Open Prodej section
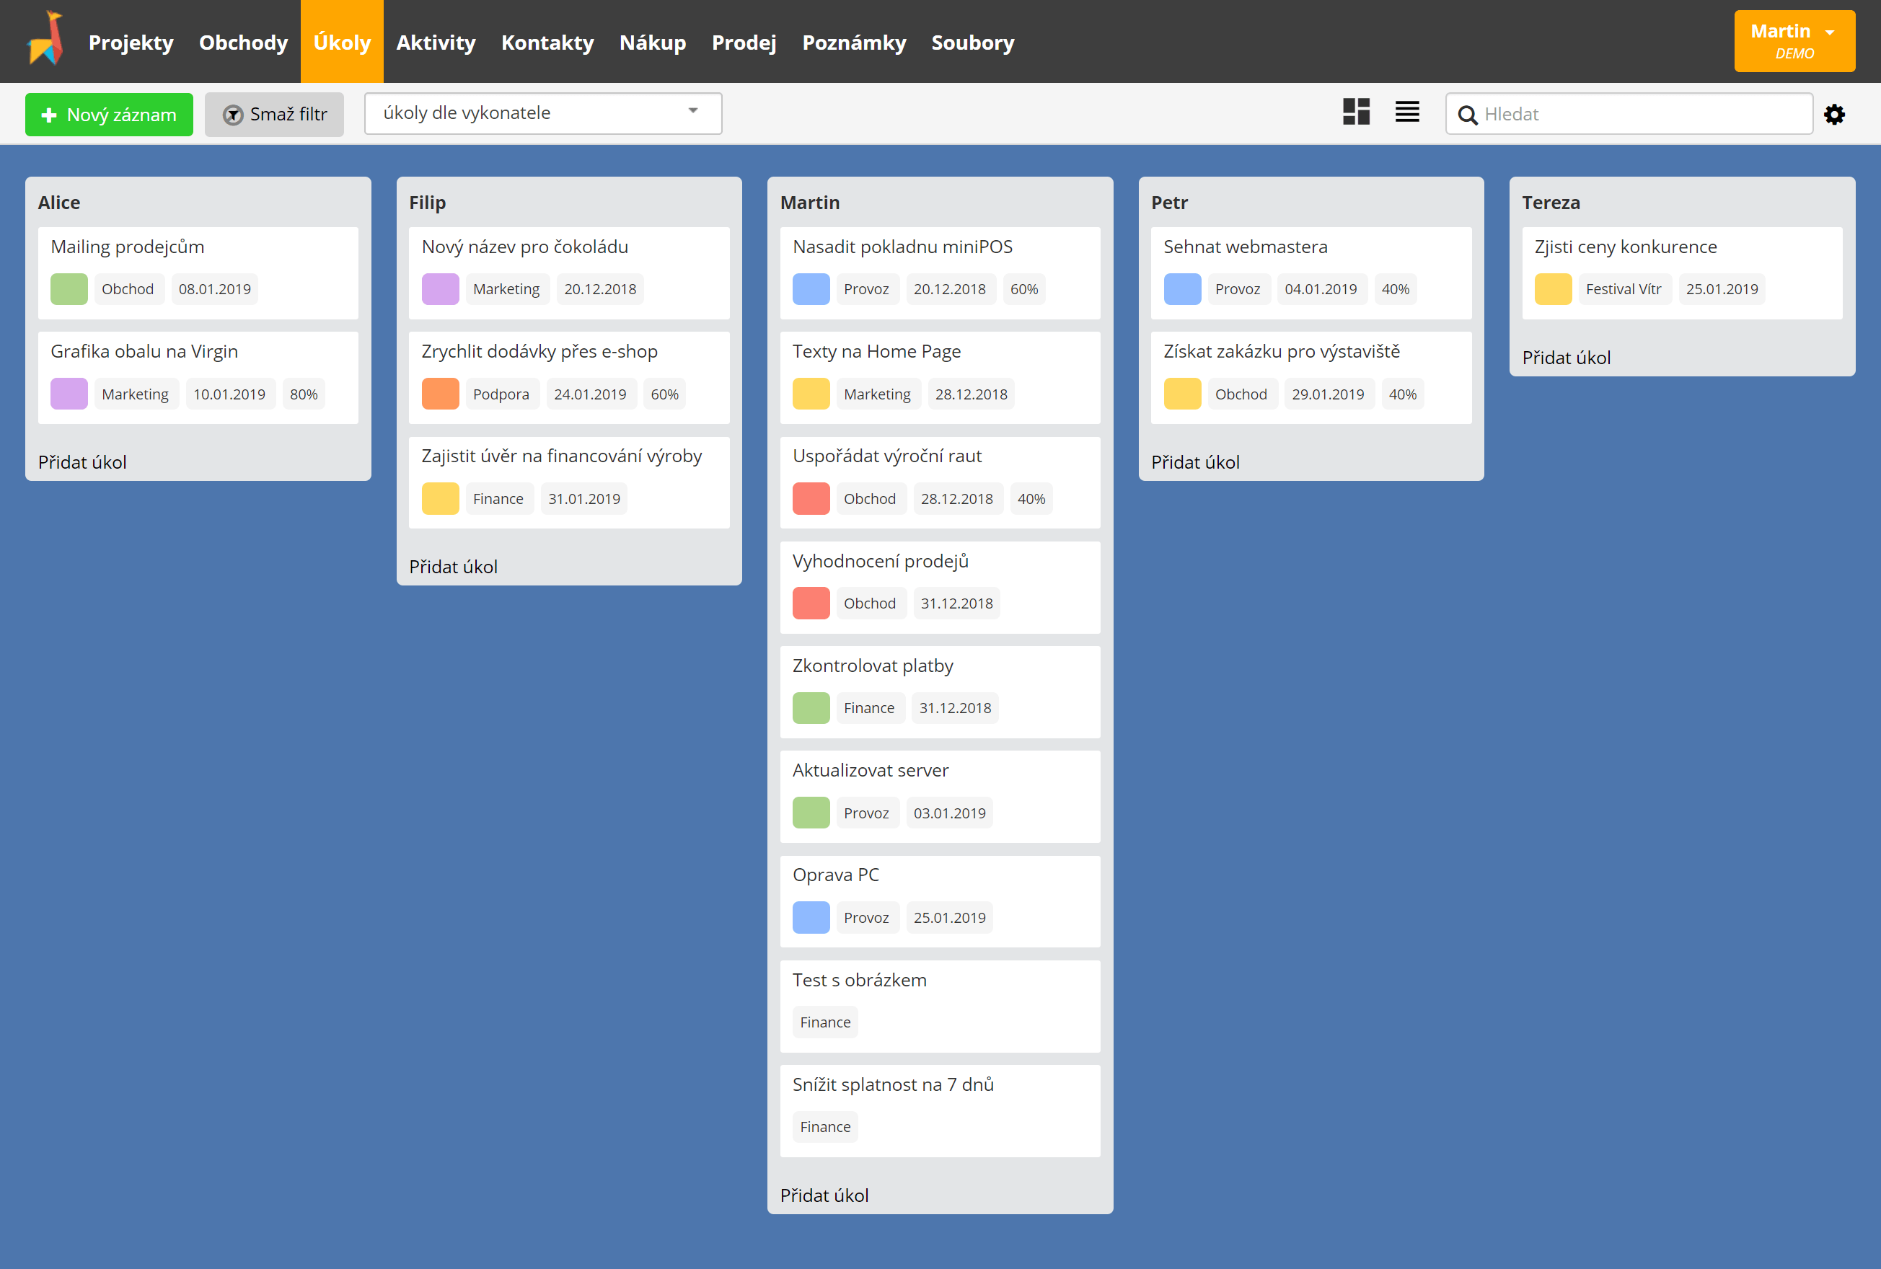The width and height of the screenshot is (1881, 1269). click(x=744, y=42)
